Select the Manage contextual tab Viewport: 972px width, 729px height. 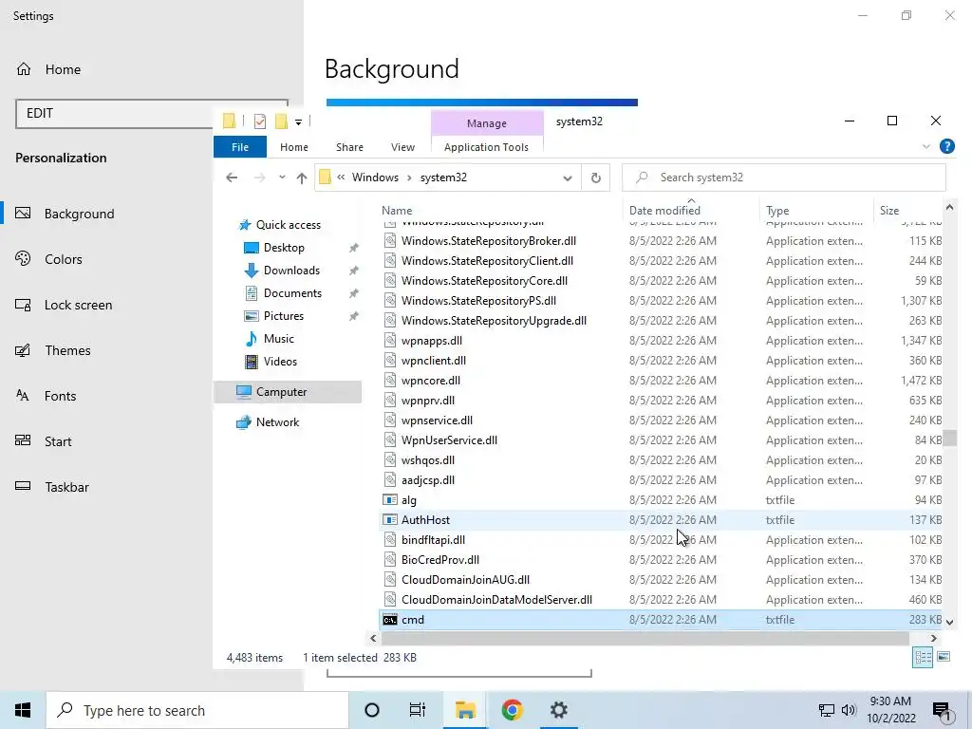click(487, 123)
